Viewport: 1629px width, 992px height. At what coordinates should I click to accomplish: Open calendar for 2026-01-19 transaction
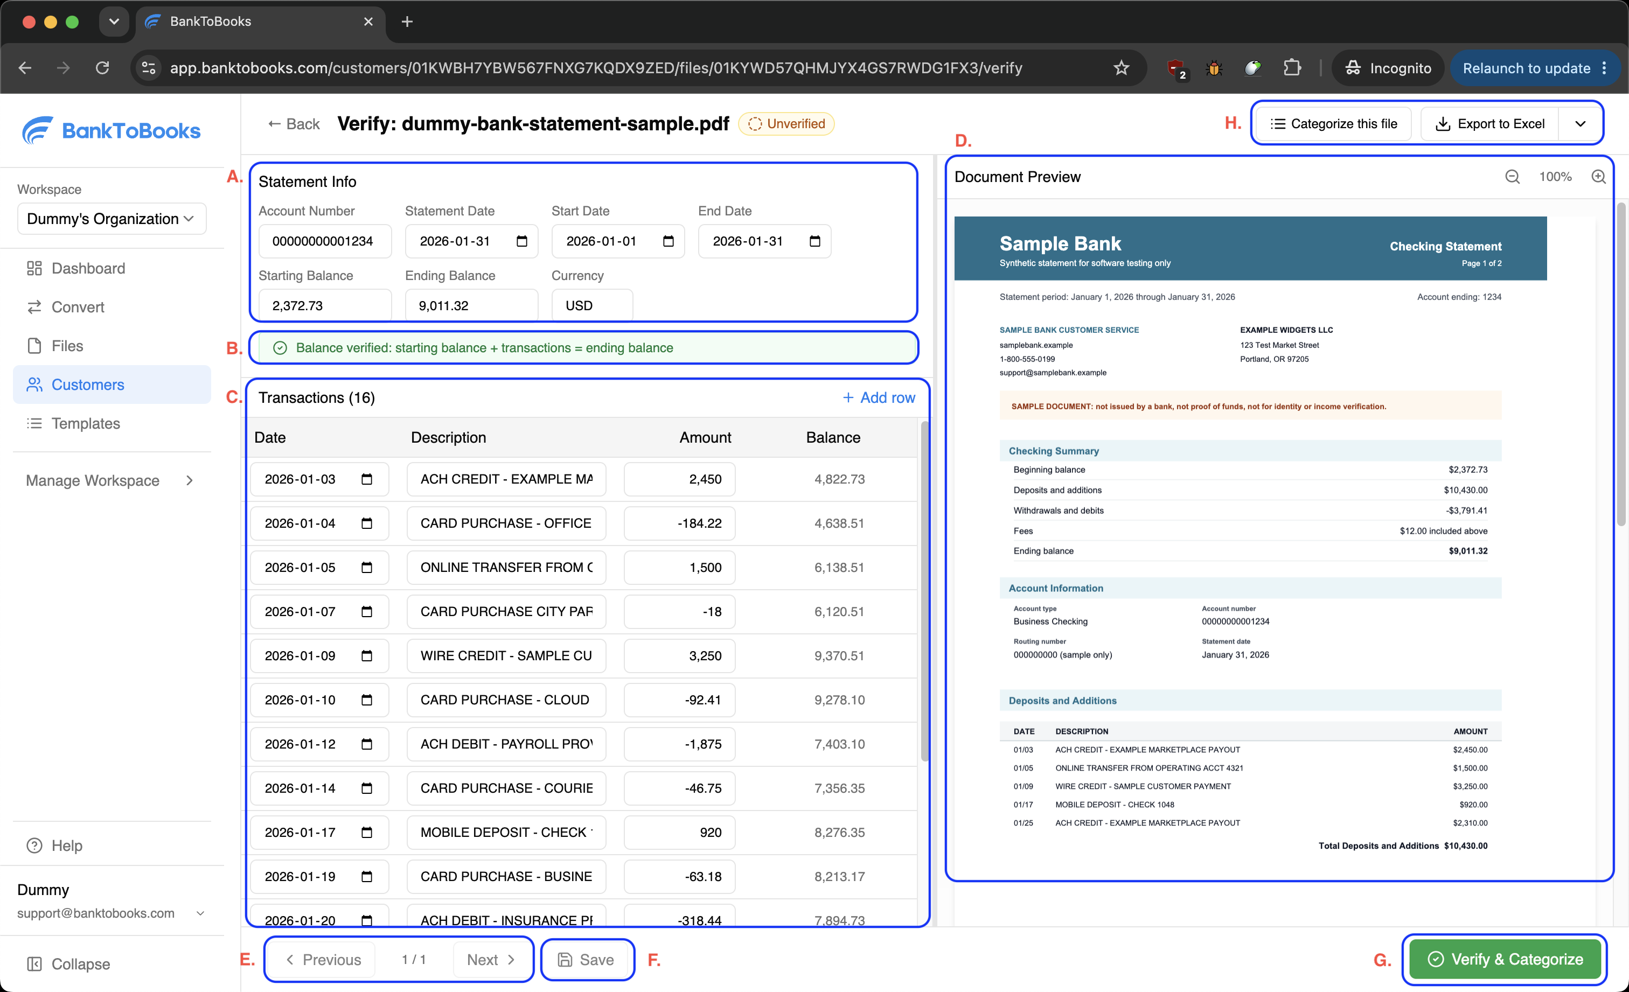point(367,877)
